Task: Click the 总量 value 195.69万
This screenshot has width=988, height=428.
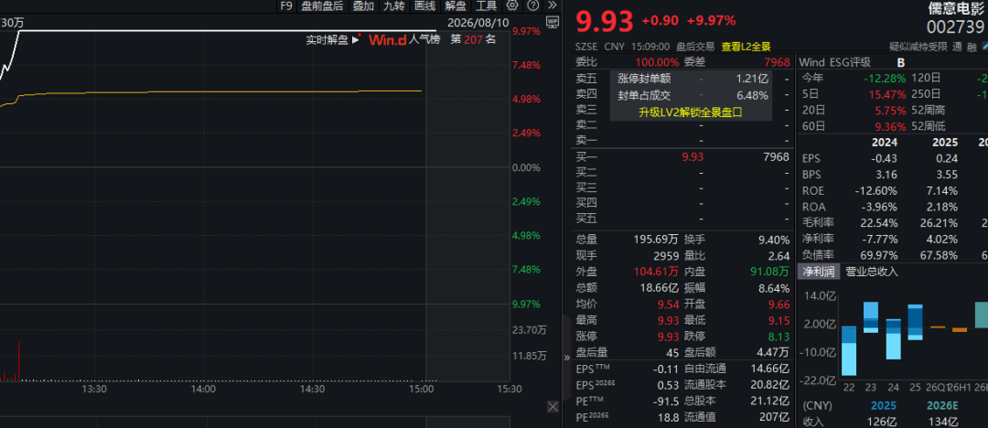Action: [656, 240]
